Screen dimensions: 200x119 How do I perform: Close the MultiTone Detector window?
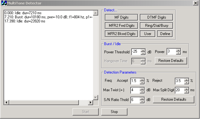195,3
